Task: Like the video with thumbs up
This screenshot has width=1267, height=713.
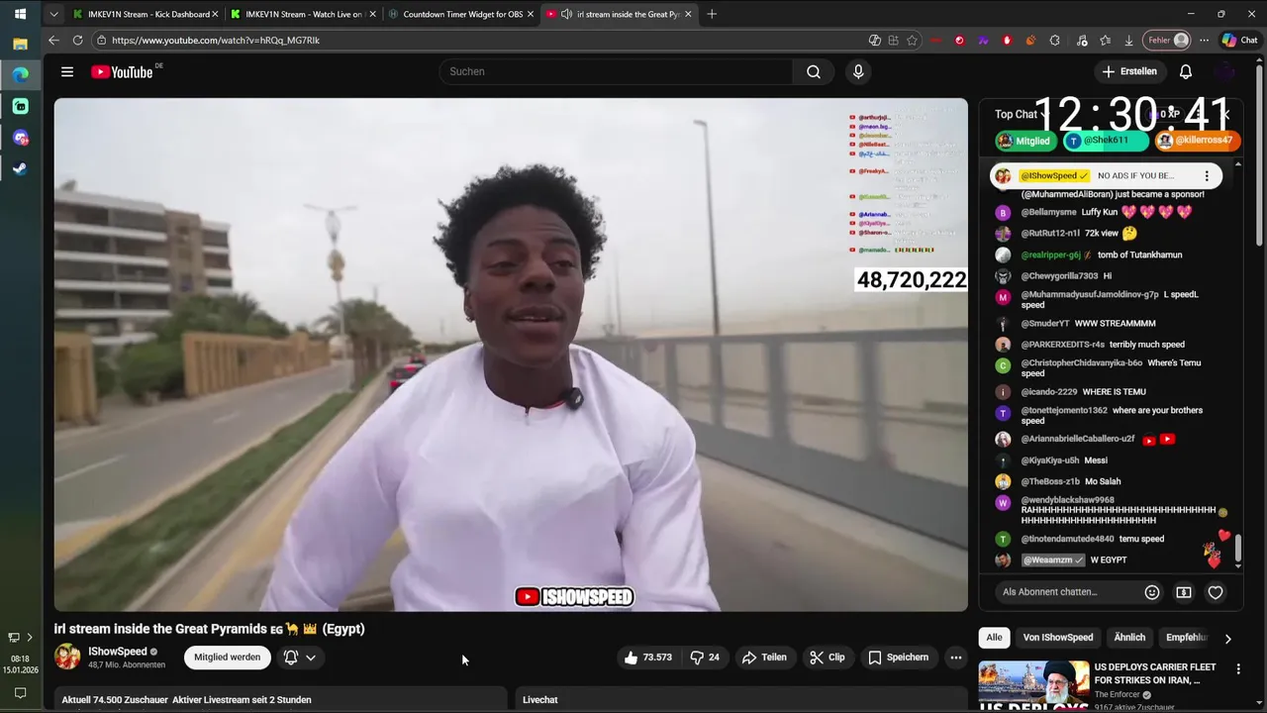Action: tap(647, 658)
